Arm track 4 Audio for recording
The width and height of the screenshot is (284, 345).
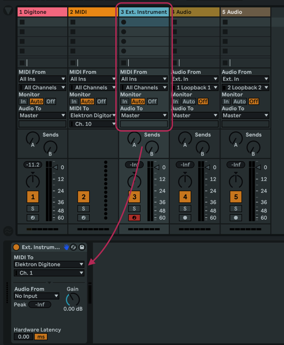(x=185, y=218)
